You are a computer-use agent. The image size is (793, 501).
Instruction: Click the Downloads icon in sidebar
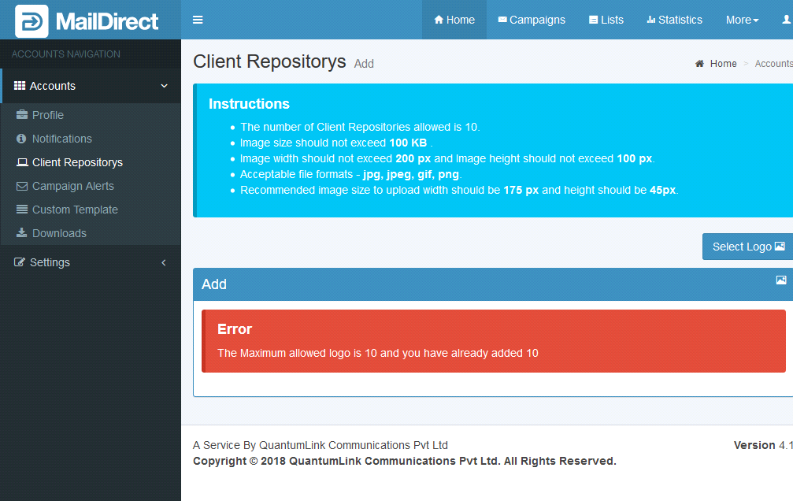point(22,233)
